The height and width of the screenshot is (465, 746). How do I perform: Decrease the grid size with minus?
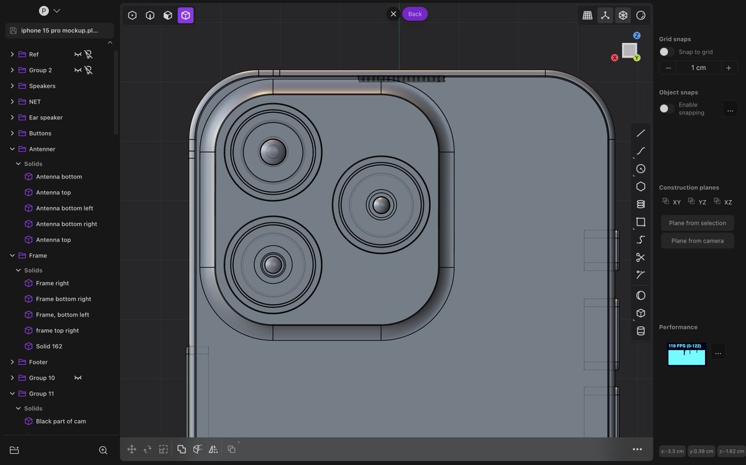point(668,68)
